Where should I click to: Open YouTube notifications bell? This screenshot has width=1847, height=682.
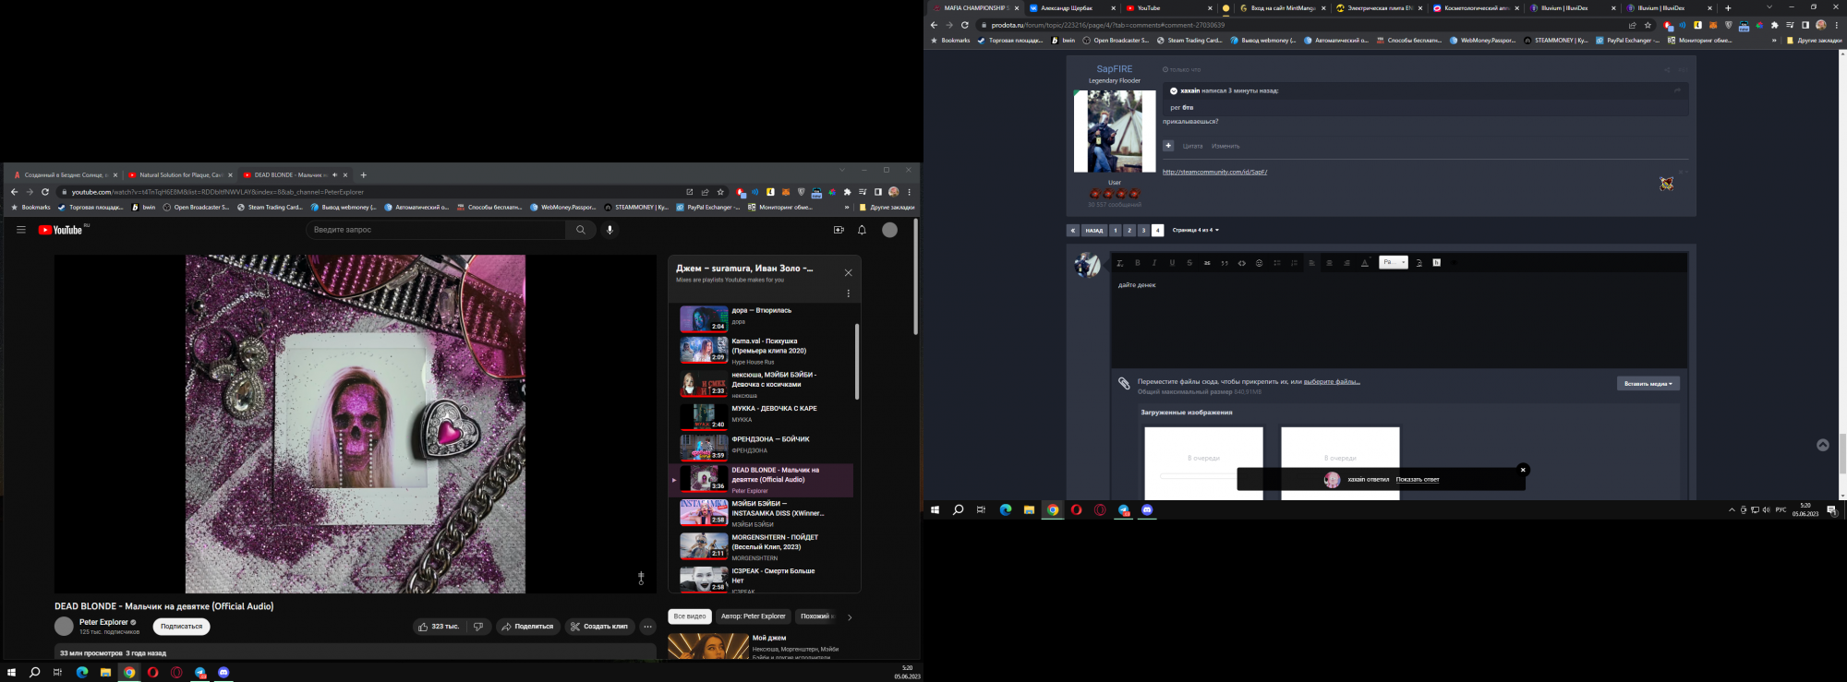pyautogui.click(x=862, y=230)
